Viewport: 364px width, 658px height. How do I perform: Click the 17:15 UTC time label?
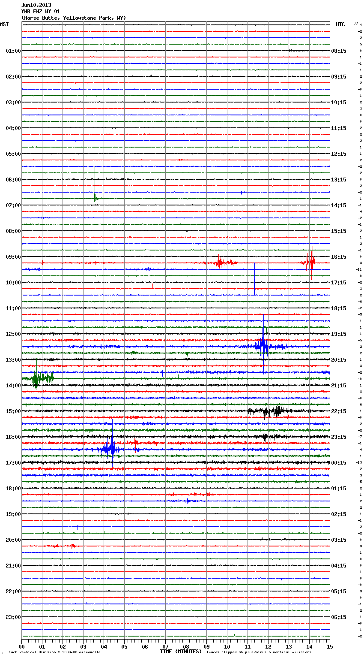[339, 283]
